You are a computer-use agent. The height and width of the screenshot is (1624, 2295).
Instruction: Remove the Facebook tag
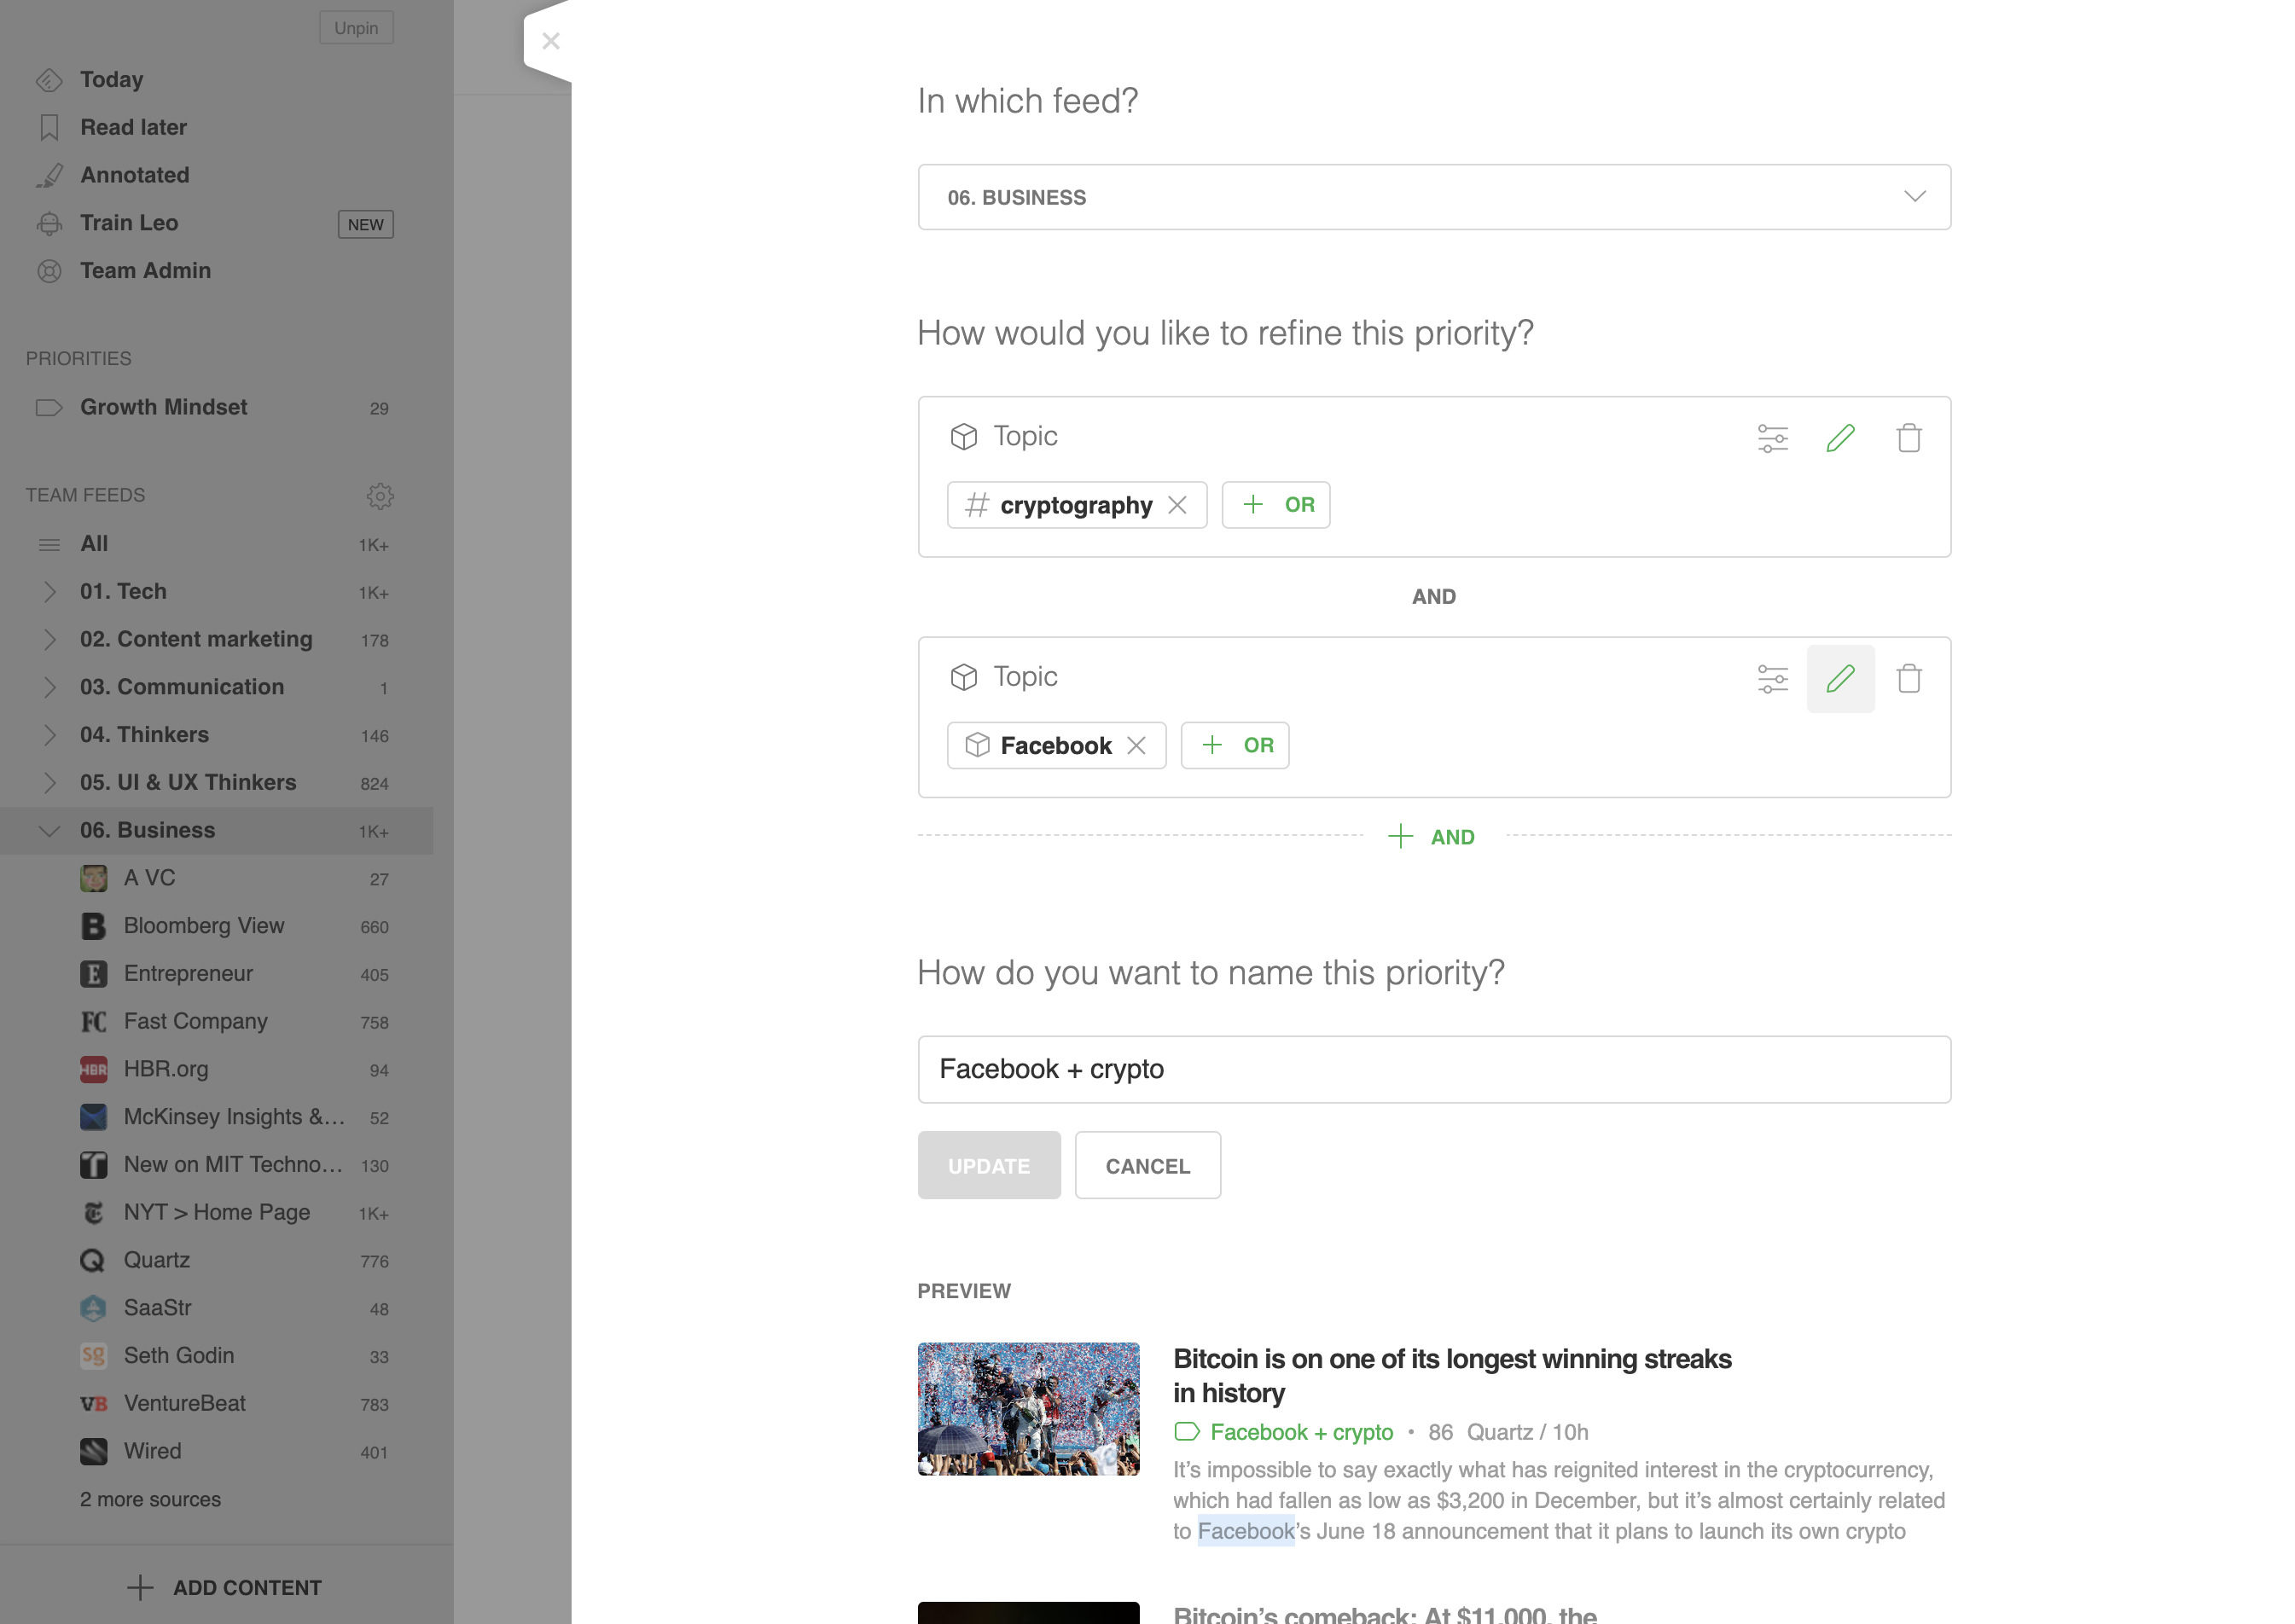click(1136, 746)
